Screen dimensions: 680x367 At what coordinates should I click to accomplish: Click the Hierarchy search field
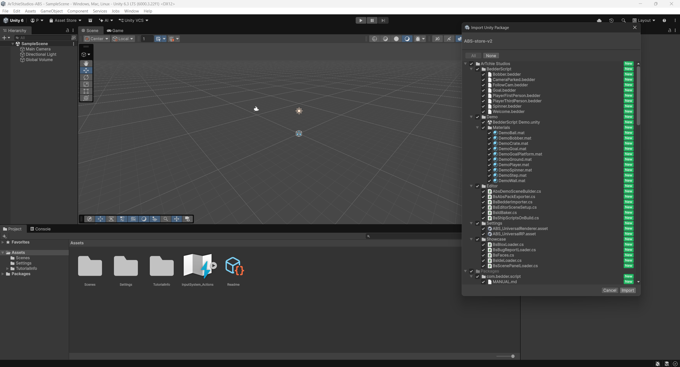point(43,38)
